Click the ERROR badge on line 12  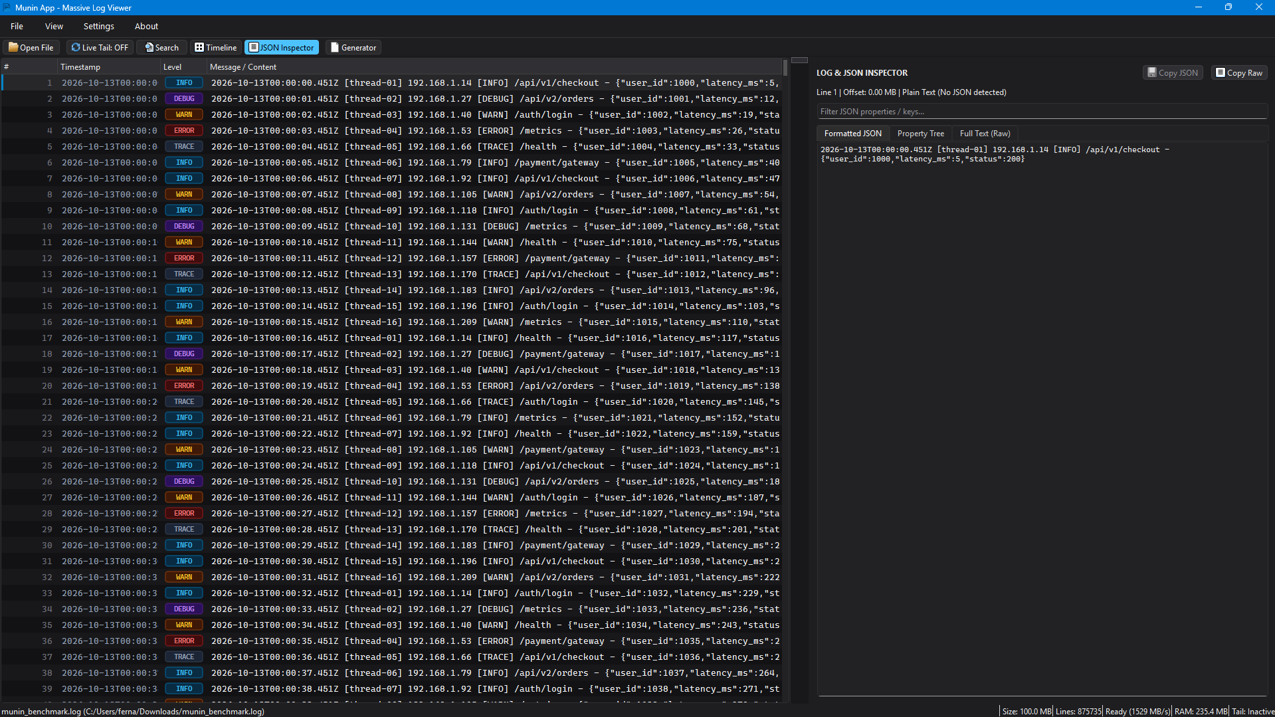coord(184,258)
